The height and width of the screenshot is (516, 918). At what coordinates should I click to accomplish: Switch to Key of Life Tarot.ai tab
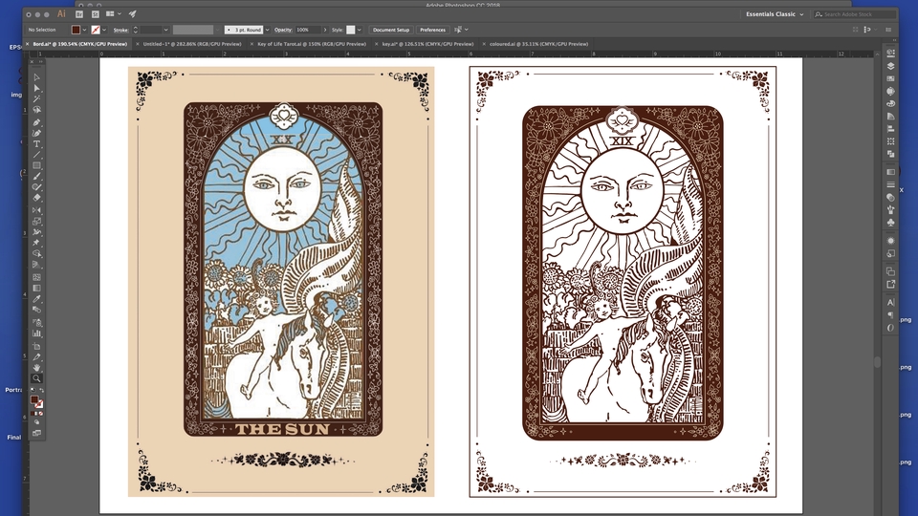click(x=312, y=44)
